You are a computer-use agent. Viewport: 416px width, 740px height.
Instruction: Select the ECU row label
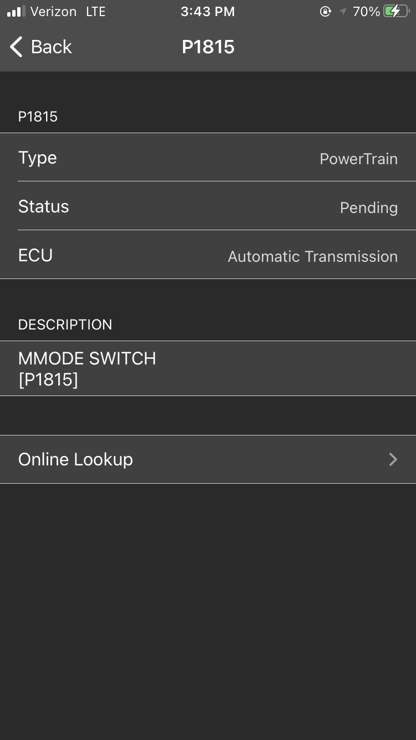pyautogui.click(x=35, y=256)
